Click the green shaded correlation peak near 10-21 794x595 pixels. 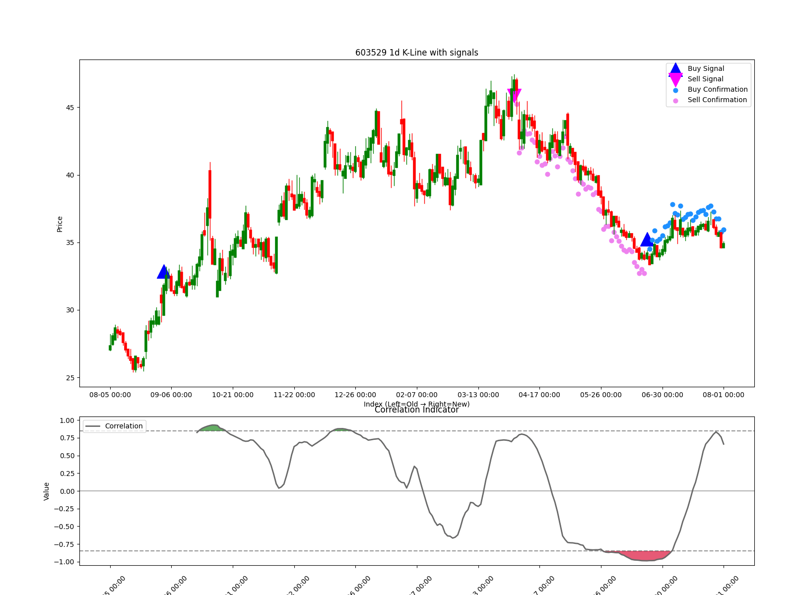212,428
